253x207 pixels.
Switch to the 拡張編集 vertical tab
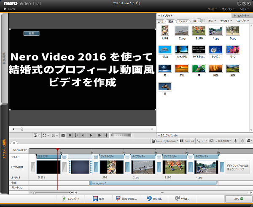pos(5,58)
